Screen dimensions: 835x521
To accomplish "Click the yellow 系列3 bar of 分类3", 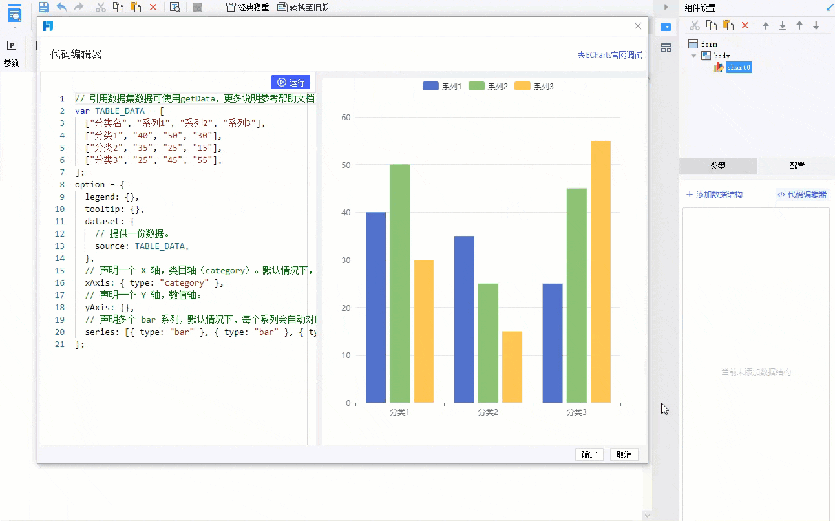I will pyautogui.click(x=600, y=272).
